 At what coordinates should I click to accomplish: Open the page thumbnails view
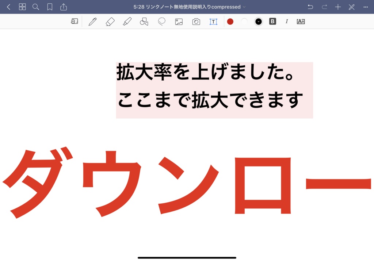[x=22, y=7]
